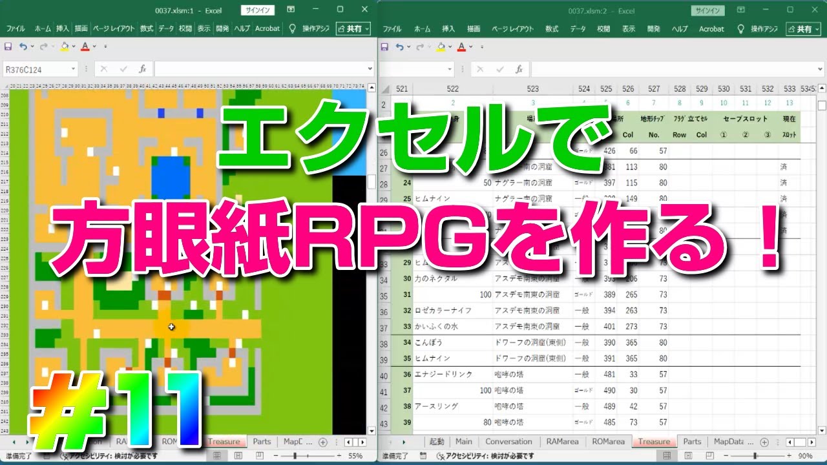Open ホーム tab in left window

43,28
